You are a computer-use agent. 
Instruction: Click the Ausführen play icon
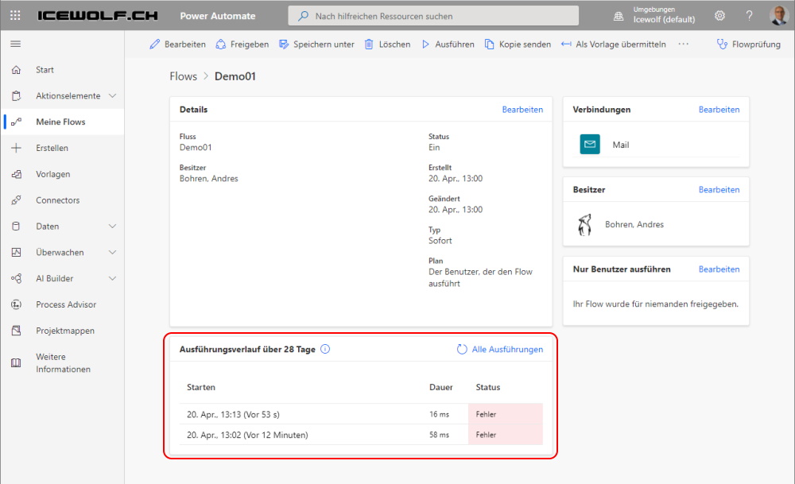point(425,44)
